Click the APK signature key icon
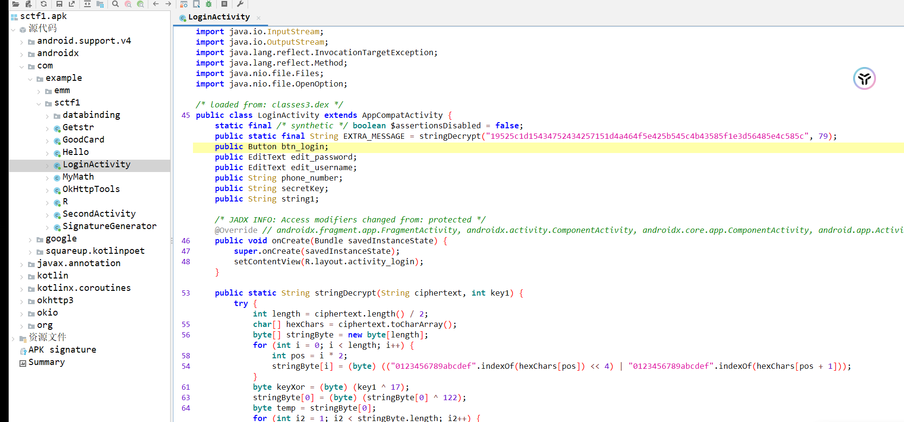This screenshot has height=422, width=904. [23, 351]
